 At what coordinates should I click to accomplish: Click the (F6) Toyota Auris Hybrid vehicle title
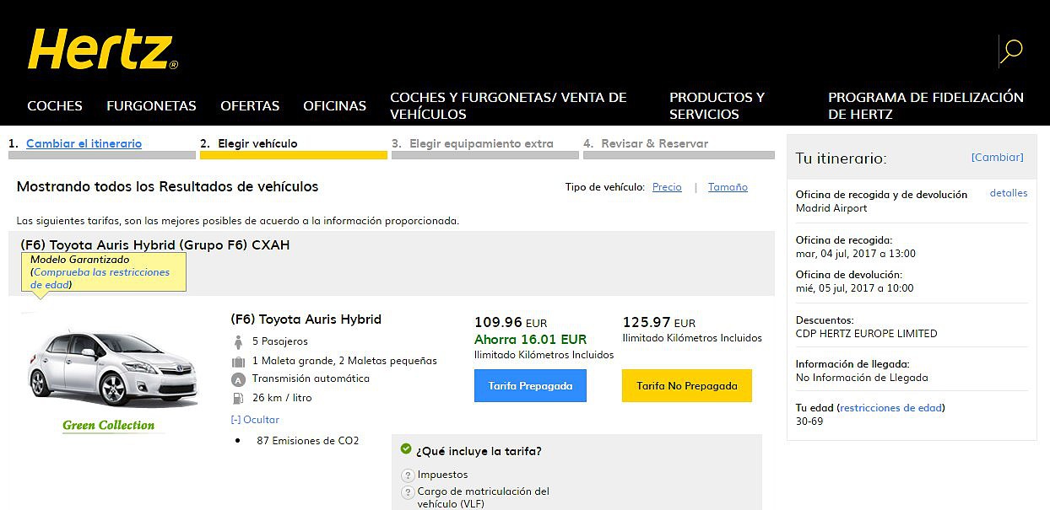[x=306, y=319]
